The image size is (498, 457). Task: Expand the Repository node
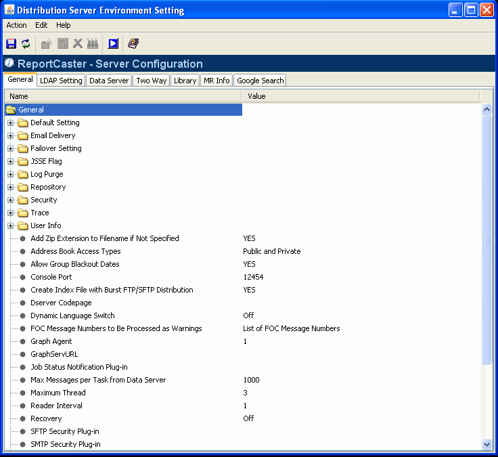pyautogui.click(x=10, y=187)
